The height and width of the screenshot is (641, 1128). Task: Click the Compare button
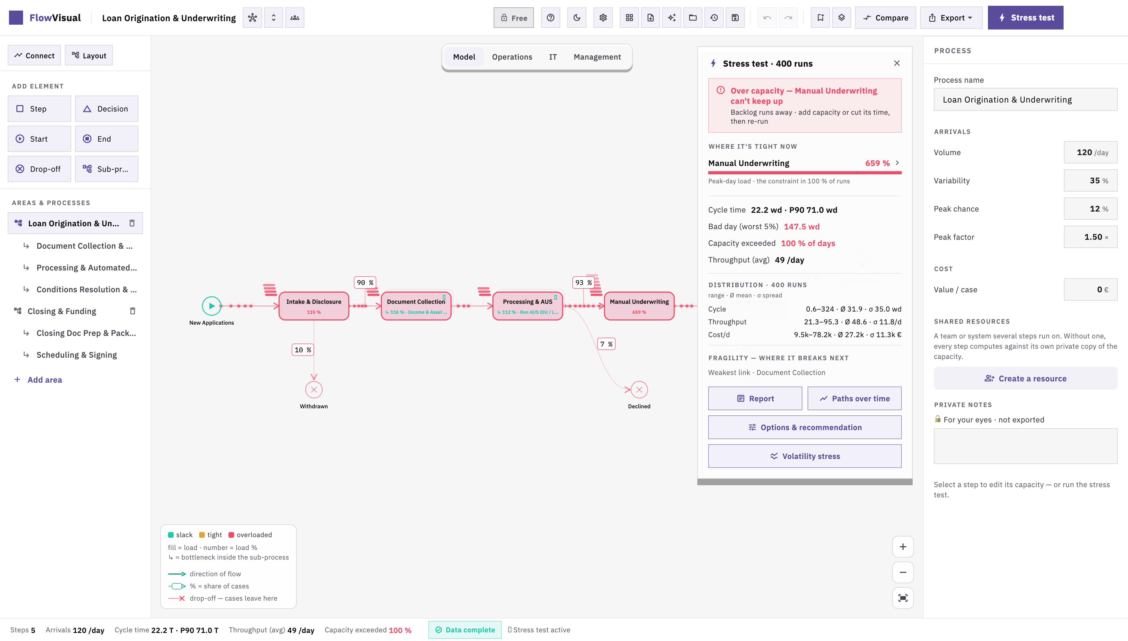coord(885,18)
